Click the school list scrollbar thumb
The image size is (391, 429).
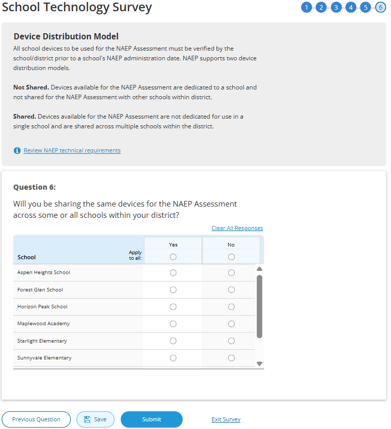259,306
